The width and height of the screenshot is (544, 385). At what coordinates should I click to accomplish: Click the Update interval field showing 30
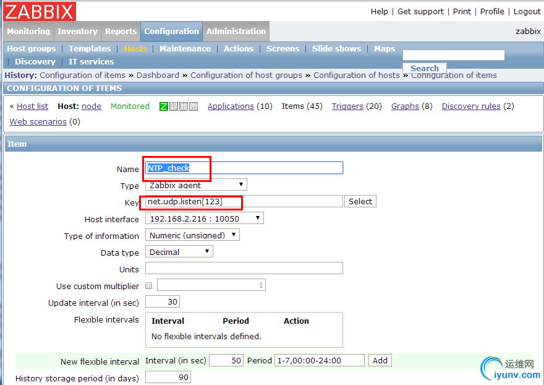[163, 301]
